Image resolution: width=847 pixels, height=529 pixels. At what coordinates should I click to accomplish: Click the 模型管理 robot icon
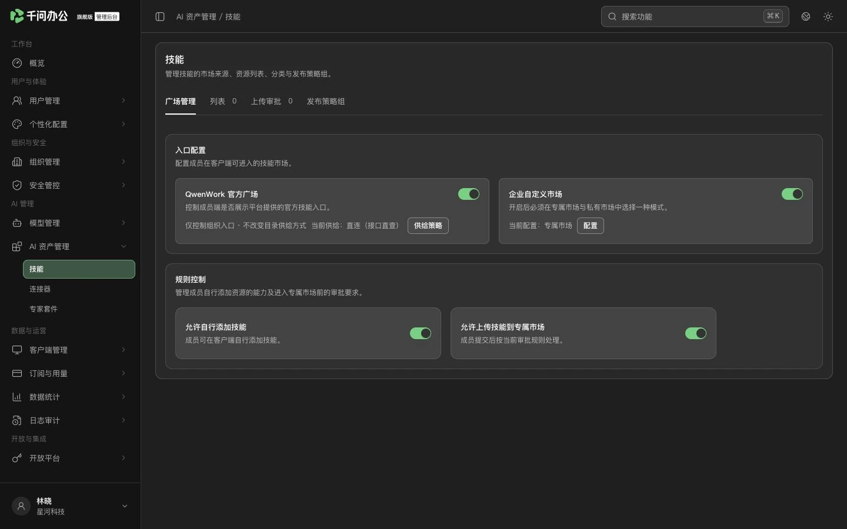coord(17,223)
